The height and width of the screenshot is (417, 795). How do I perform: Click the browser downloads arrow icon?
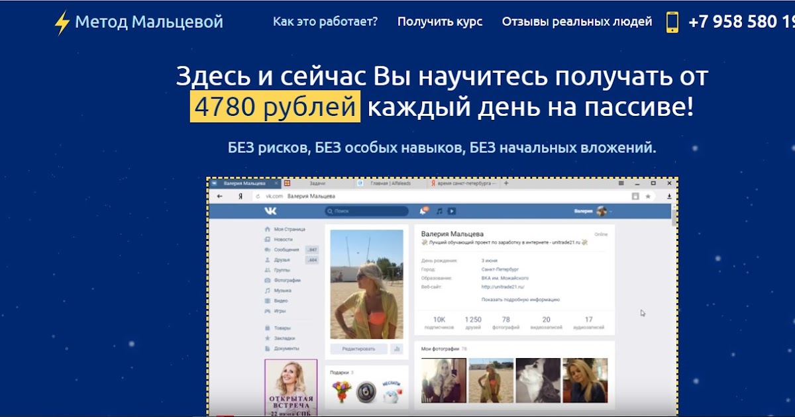tap(669, 197)
